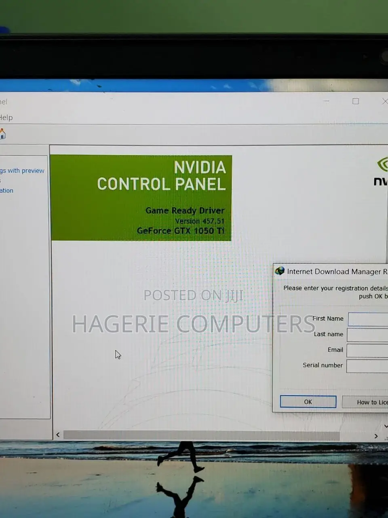
Task: Open the Help menu
Action: click(6, 117)
